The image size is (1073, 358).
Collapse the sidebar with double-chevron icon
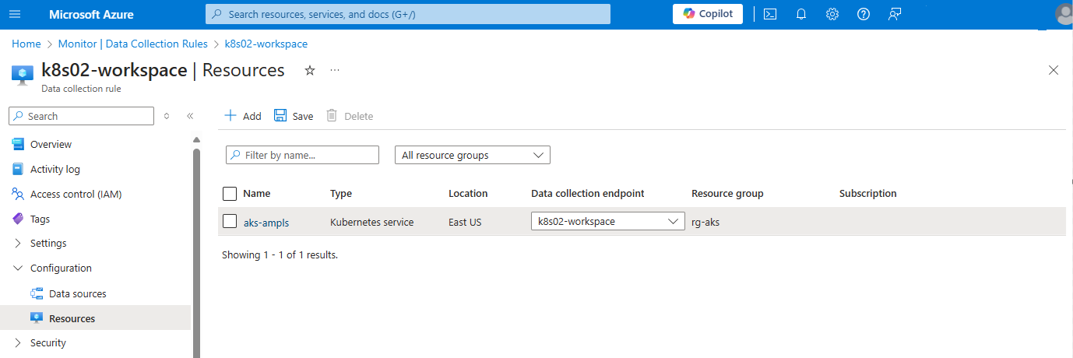190,116
